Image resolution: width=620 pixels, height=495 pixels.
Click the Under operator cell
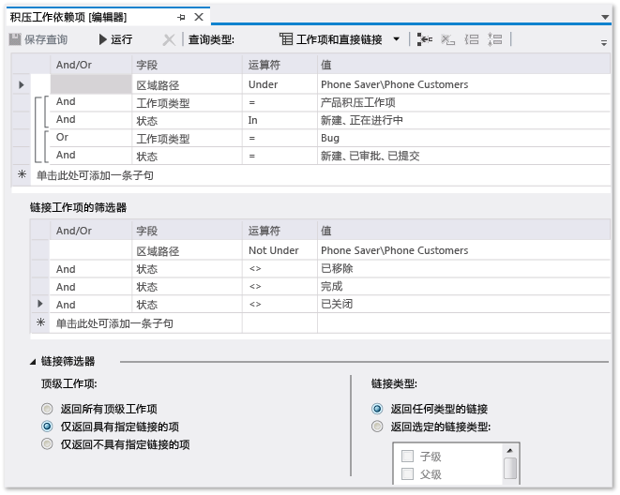pyautogui.click(x=280, y=84)
